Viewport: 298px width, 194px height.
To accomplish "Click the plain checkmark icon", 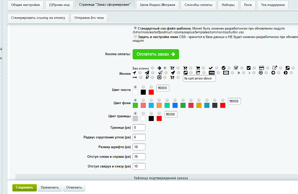I will coord(211,68).
